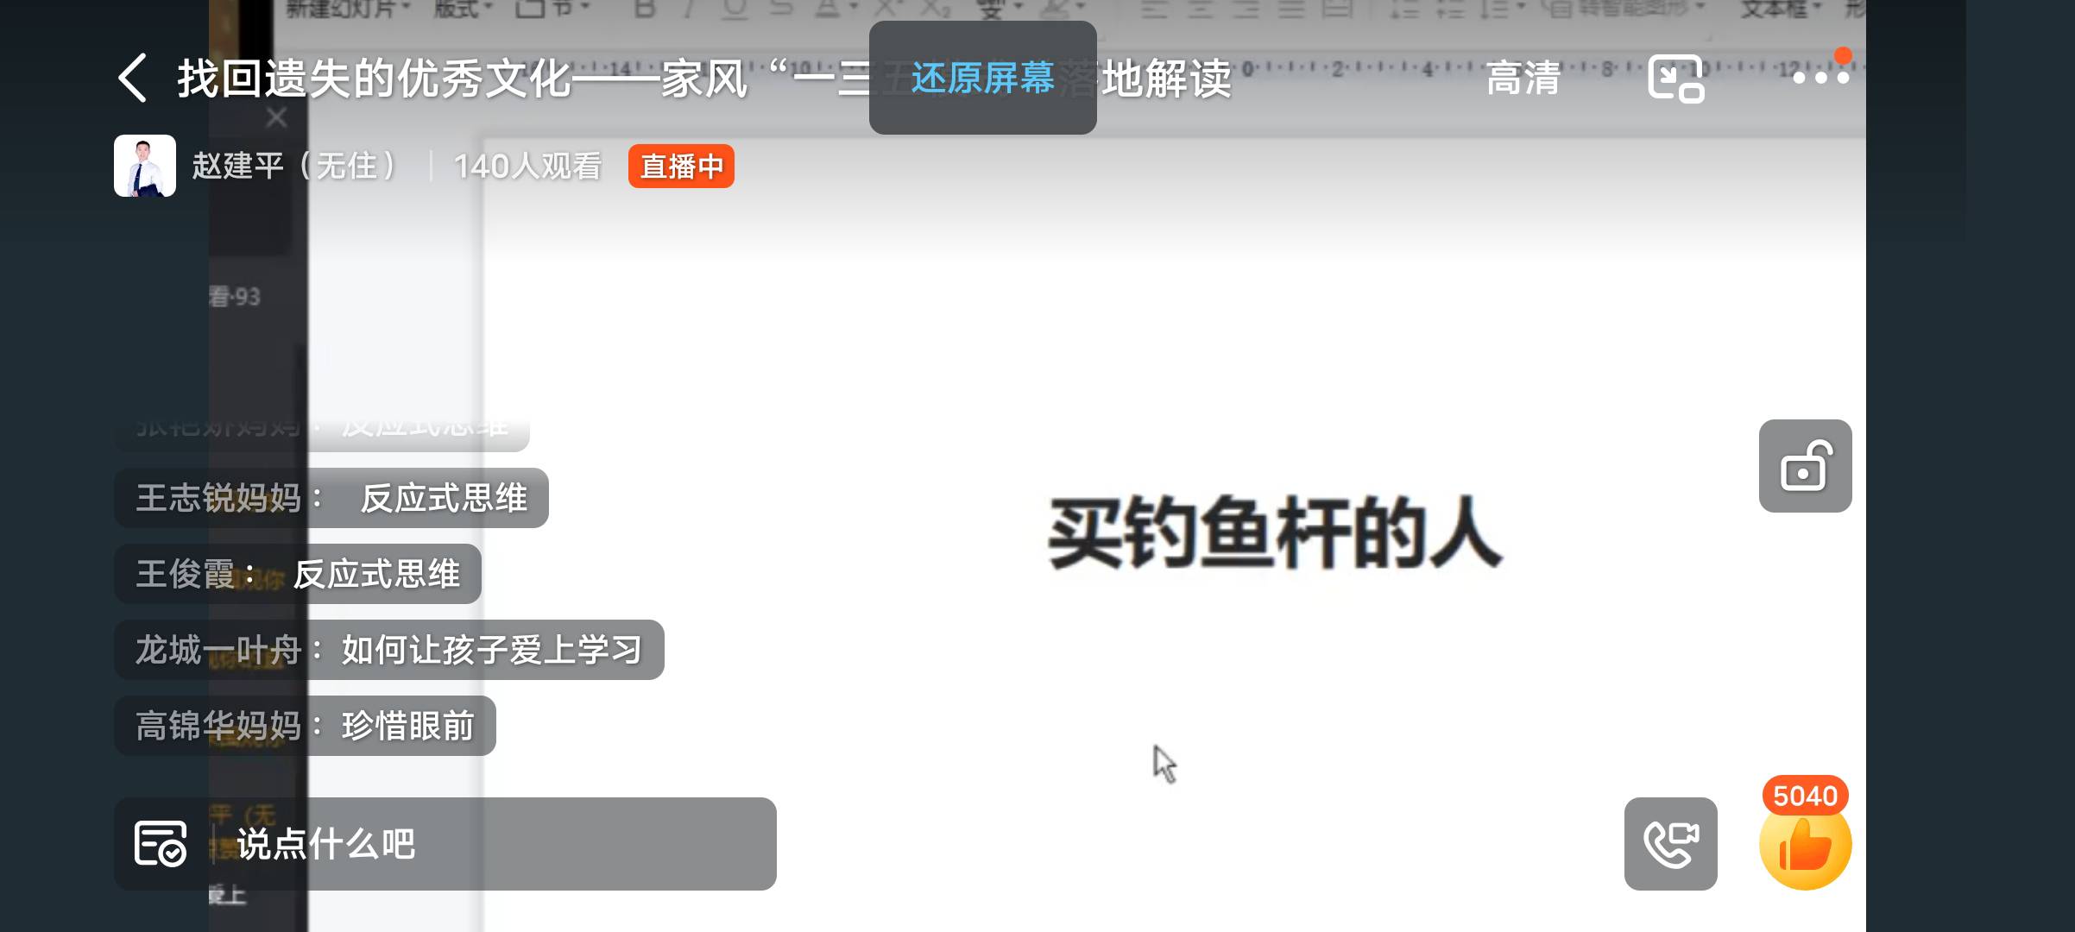Click the 直播中 live badge
2075x932 pixels.
681,166
